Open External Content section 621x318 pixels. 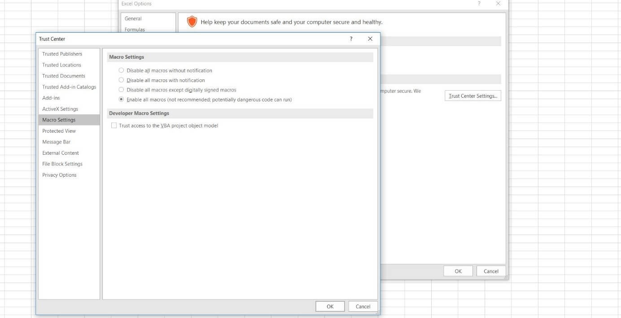[x=69, y=153]
